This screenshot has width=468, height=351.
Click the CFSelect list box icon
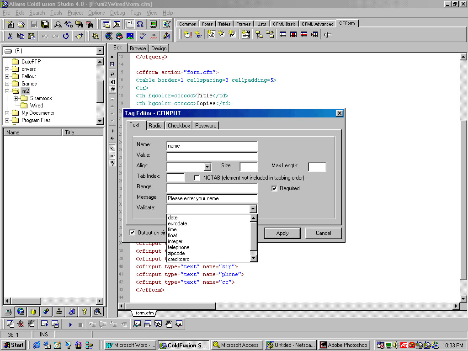coord(245,34)
